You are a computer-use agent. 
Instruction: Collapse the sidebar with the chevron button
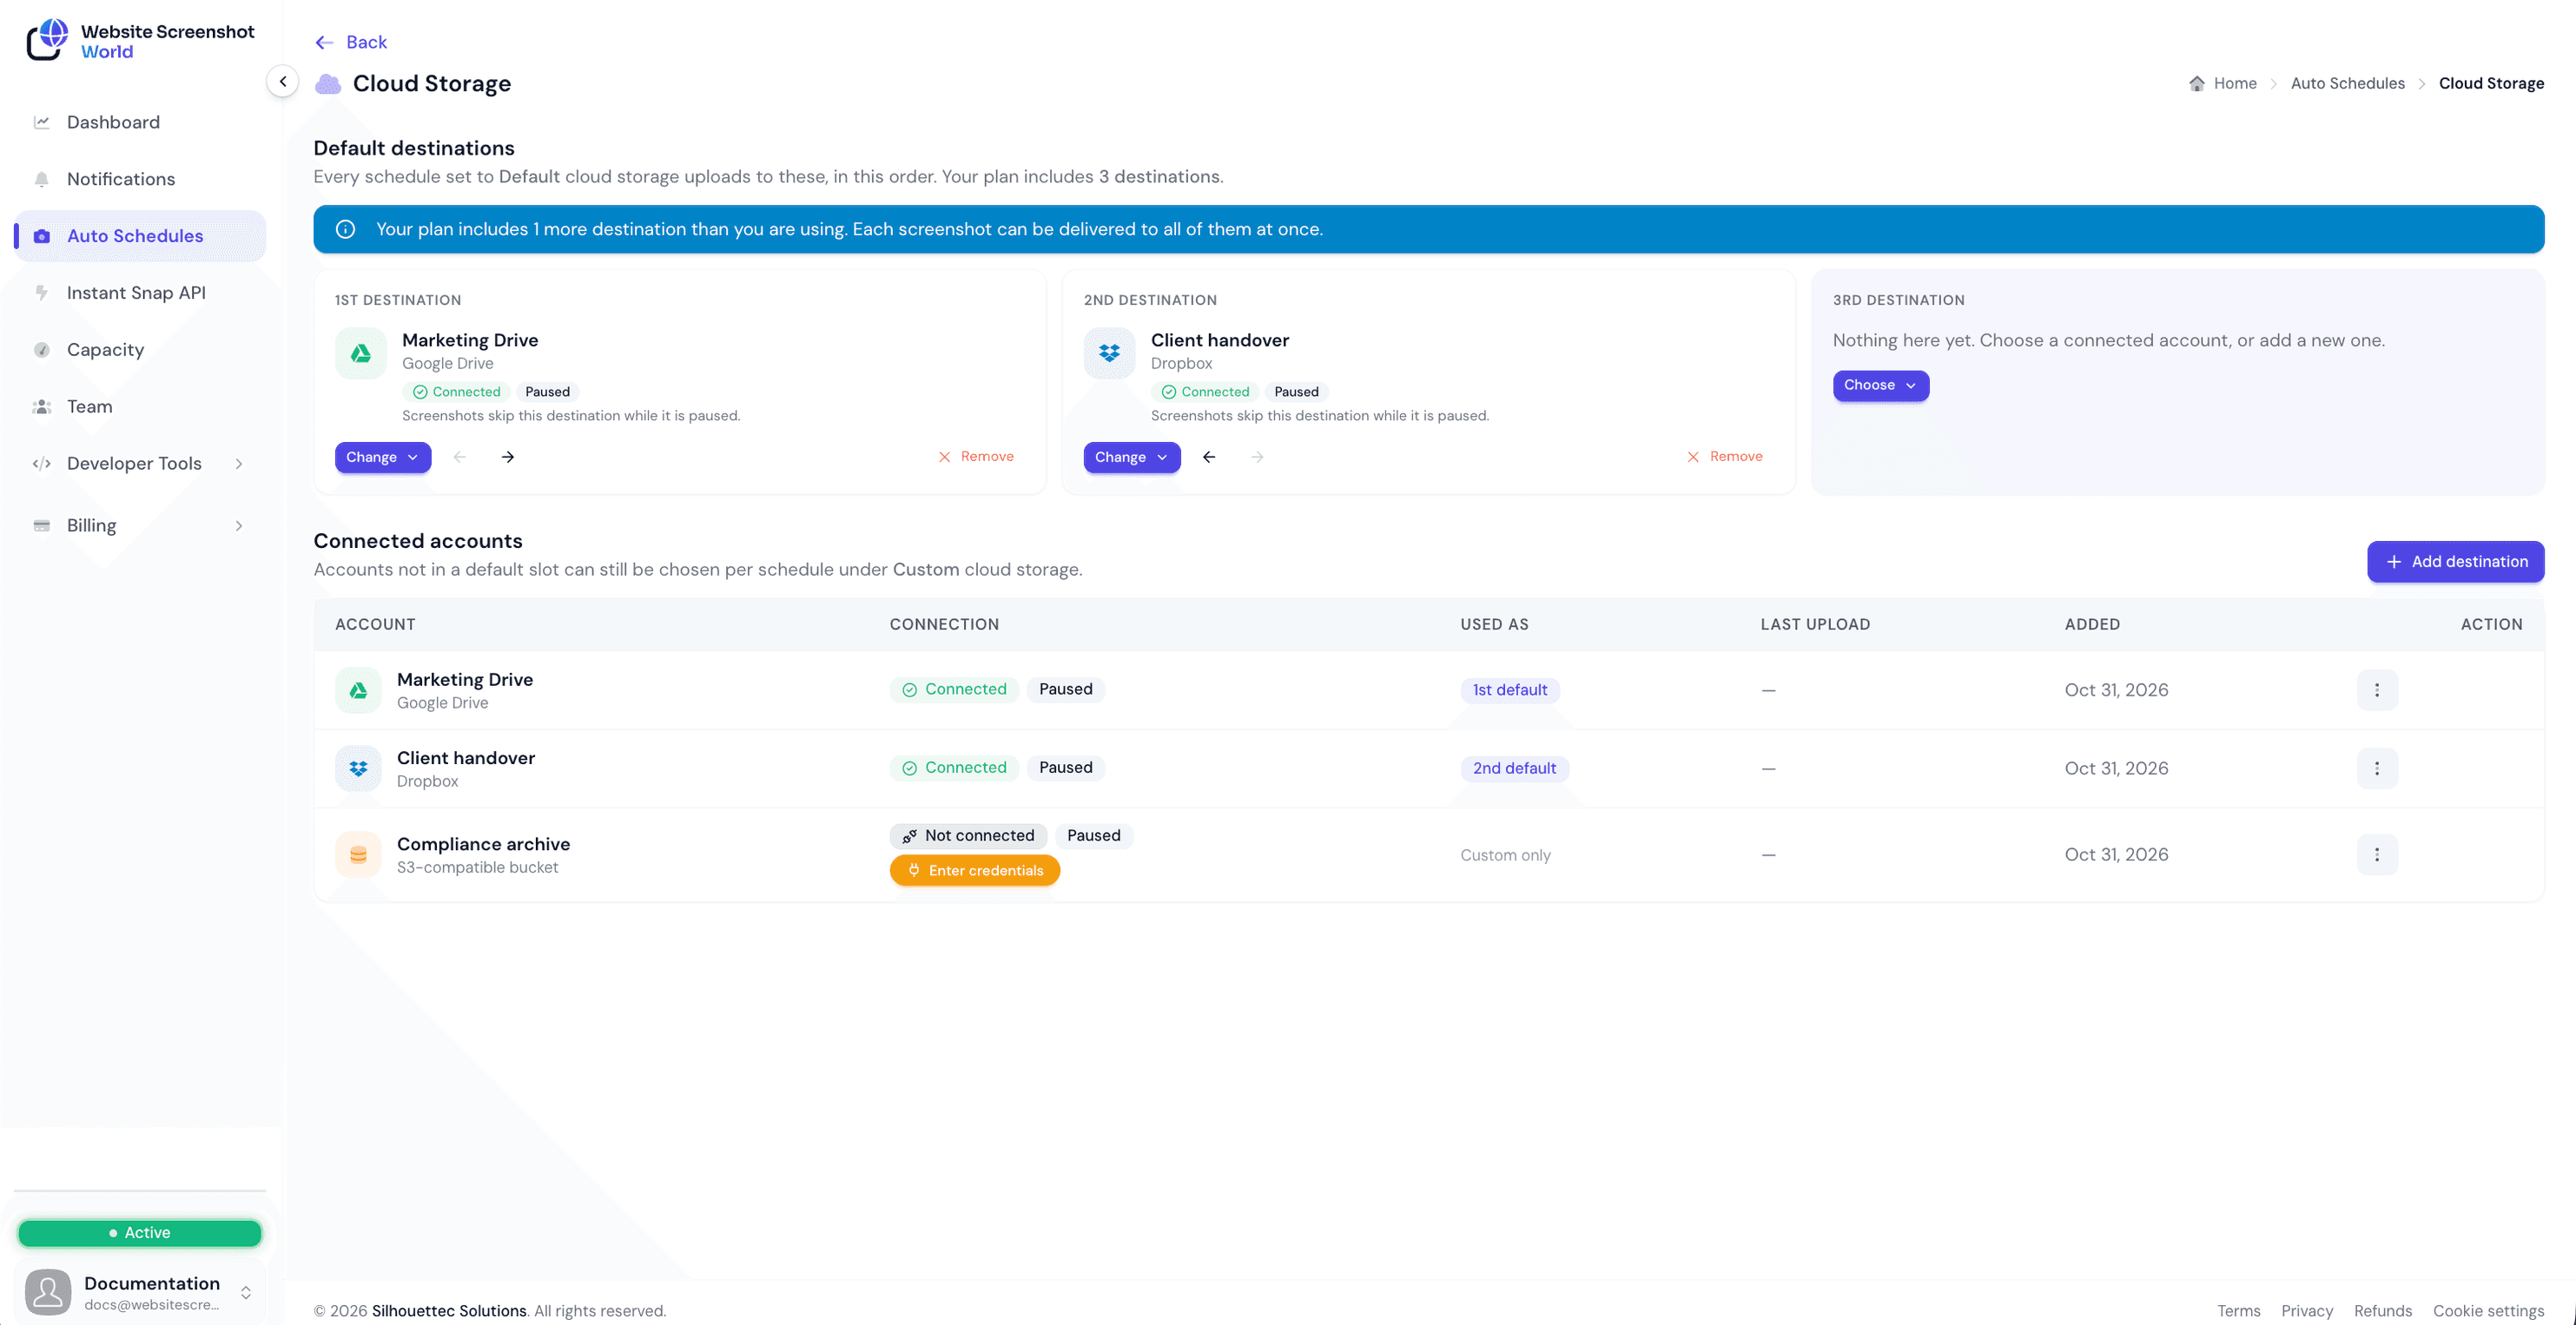pos(283,82)
